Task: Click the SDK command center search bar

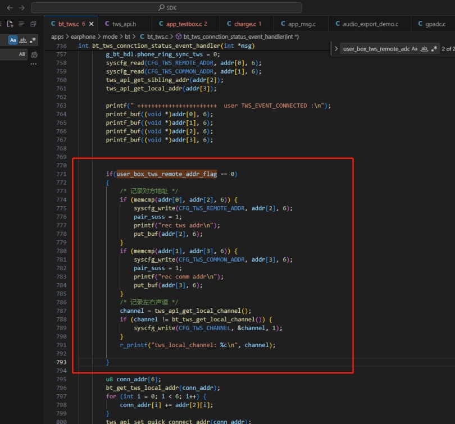Action: 166,8
